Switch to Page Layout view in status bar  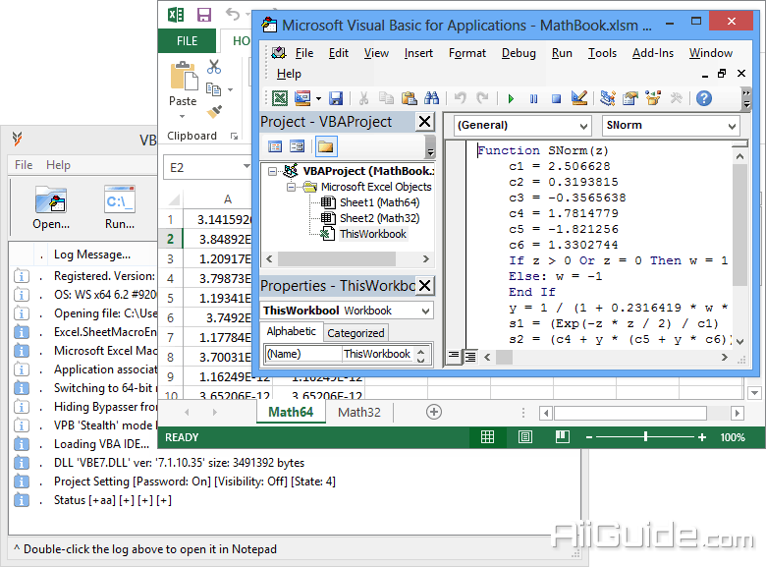[x=525, y=436]
